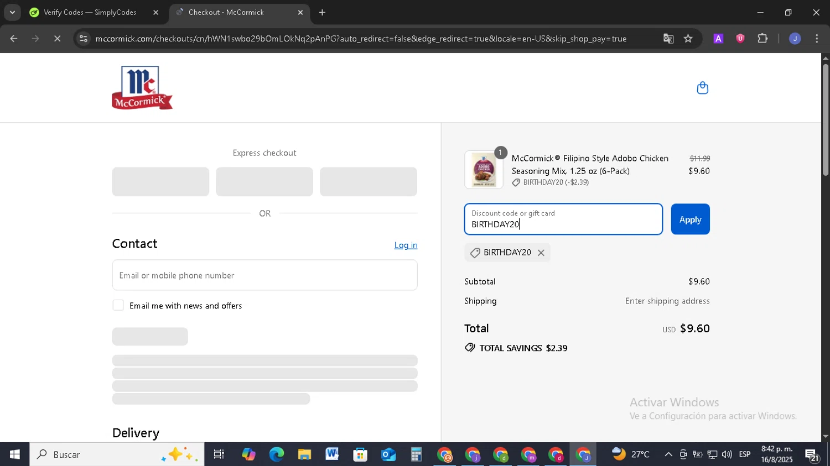Open the purple A extension
Viewport: 830px width, 466px height.
coord(718,39)
